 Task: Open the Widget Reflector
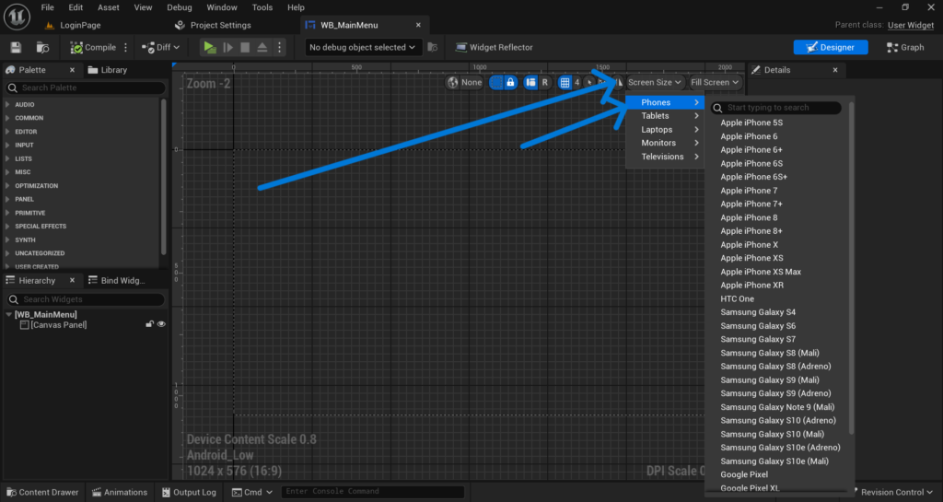pos(495,48)
